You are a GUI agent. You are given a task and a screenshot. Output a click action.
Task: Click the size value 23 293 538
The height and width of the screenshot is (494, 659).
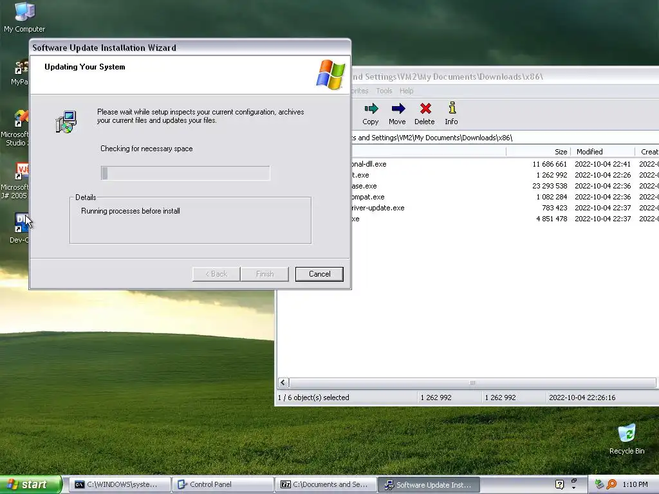[550, 186]
